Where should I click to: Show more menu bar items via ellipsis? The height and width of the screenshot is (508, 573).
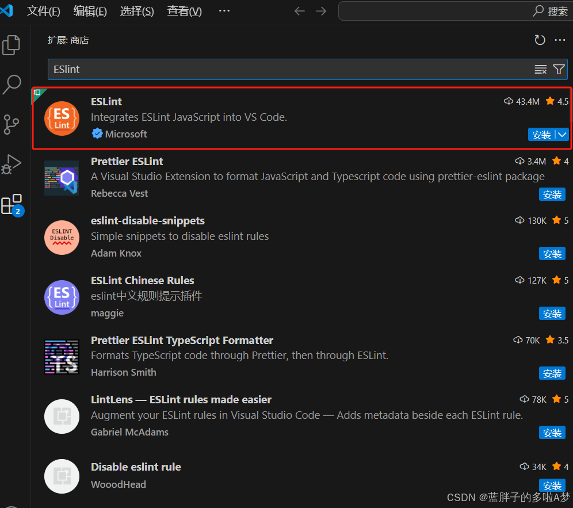point(224,10)
